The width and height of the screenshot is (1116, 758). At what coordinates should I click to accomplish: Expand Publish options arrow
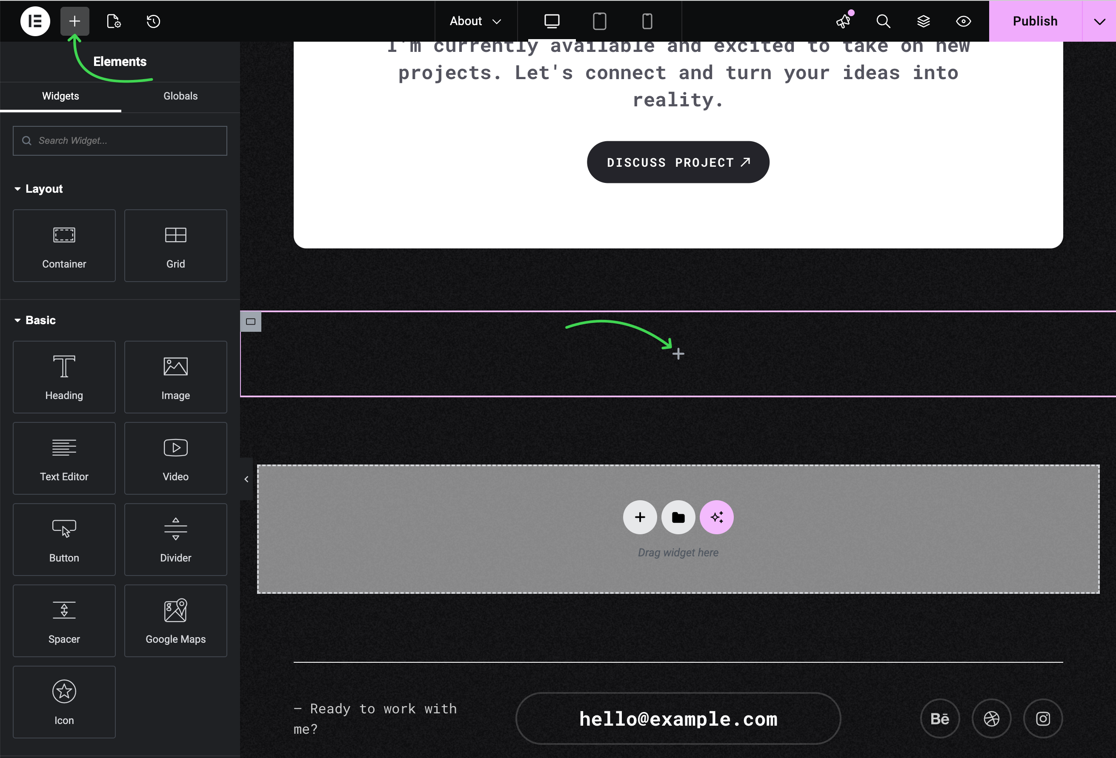1099,21
